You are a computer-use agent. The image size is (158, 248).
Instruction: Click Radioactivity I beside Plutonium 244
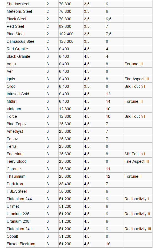point(137,199)
